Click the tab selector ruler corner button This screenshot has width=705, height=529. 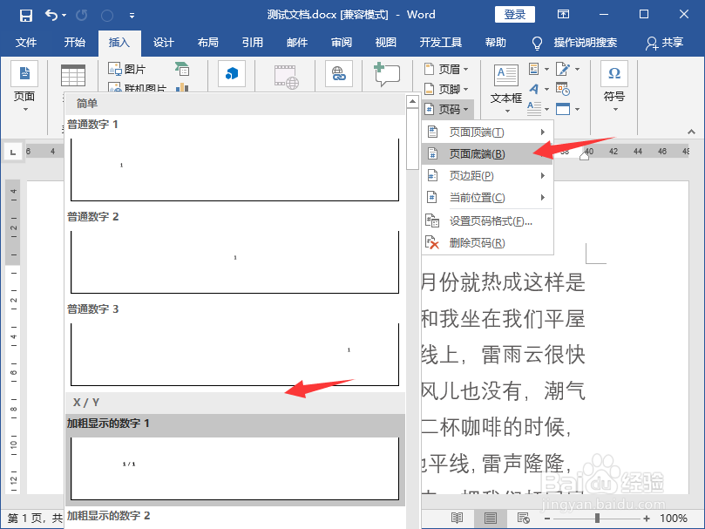[13, 152]
